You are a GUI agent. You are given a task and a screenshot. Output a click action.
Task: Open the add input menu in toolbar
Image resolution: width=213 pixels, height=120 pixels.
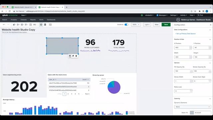coord(18,25)
